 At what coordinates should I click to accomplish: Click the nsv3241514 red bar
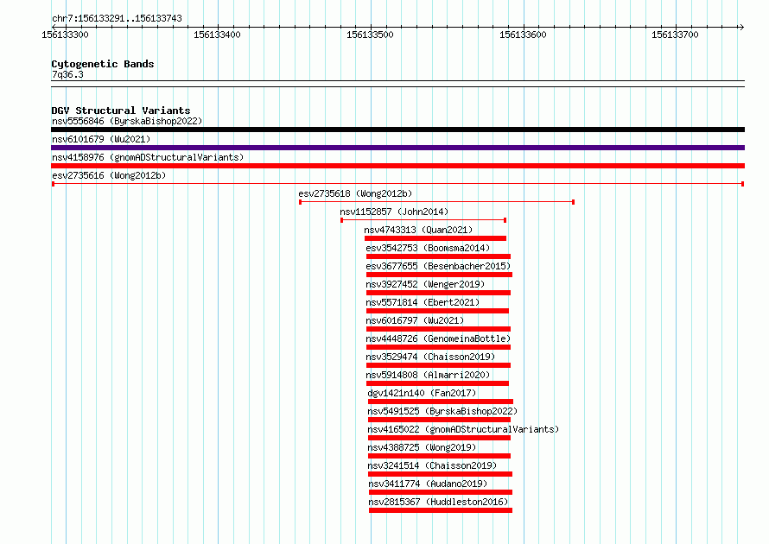click(441, 474)
